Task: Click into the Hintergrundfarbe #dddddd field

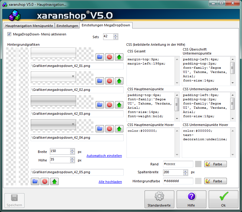Action: pos(178,181)
